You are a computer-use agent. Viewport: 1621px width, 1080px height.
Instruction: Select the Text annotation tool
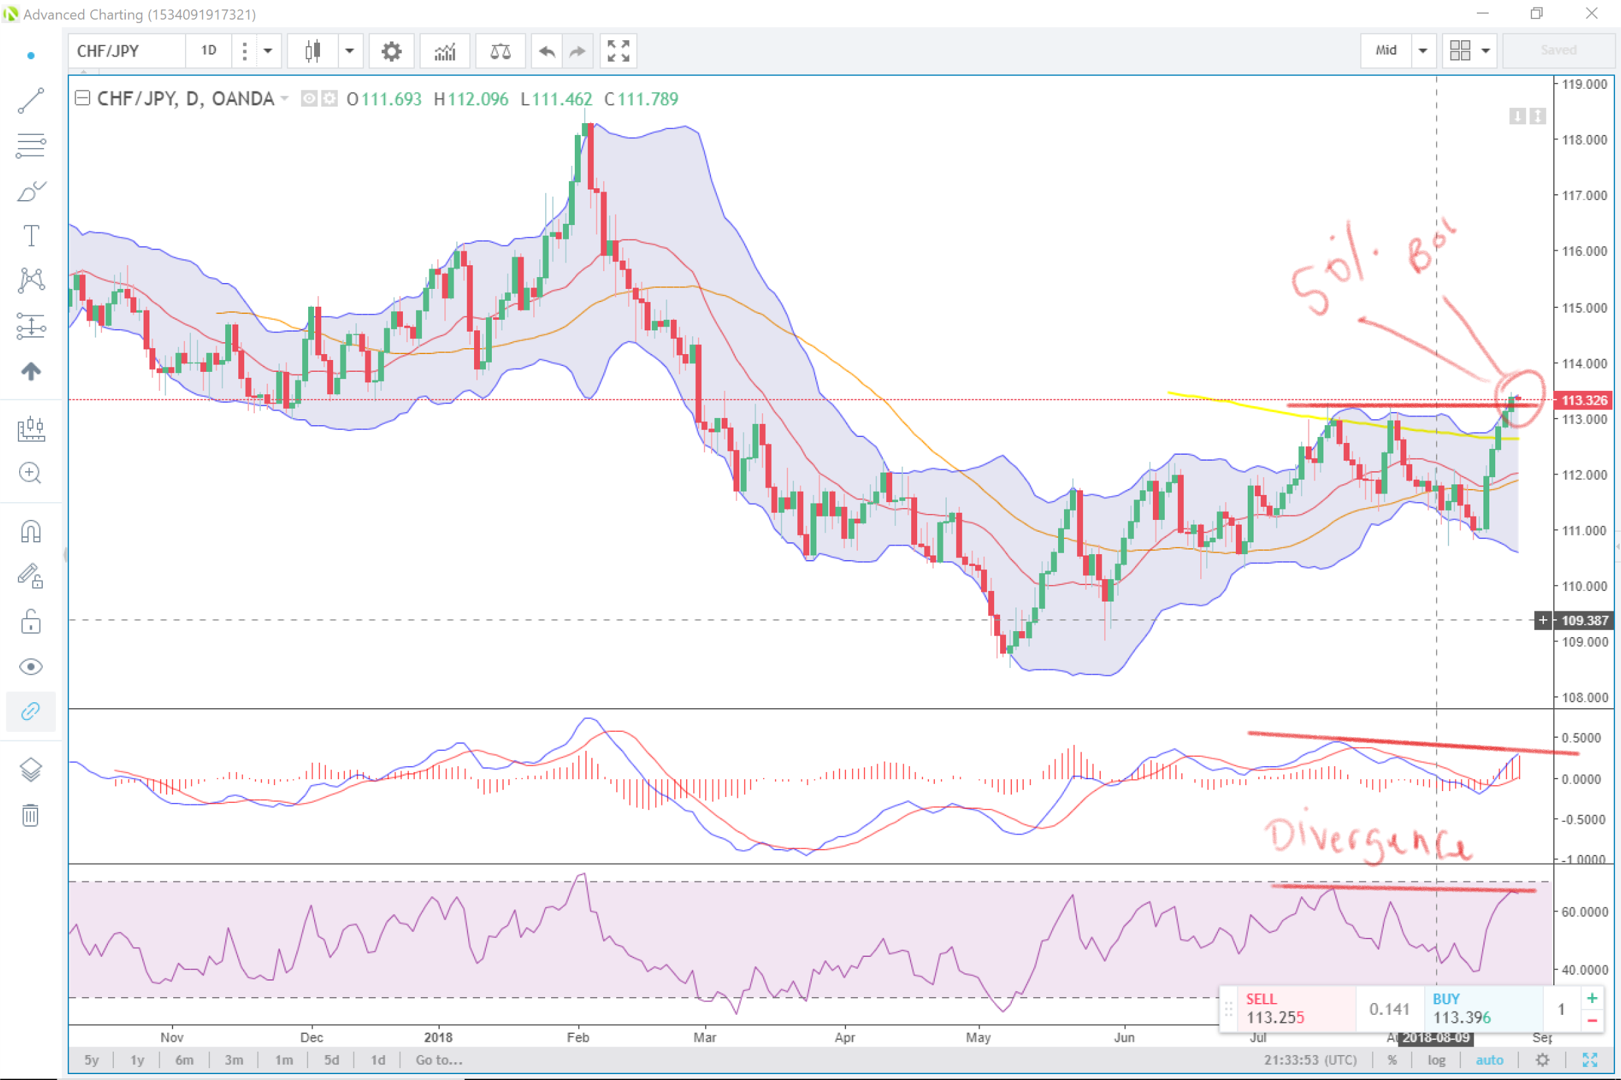(31, 236)
